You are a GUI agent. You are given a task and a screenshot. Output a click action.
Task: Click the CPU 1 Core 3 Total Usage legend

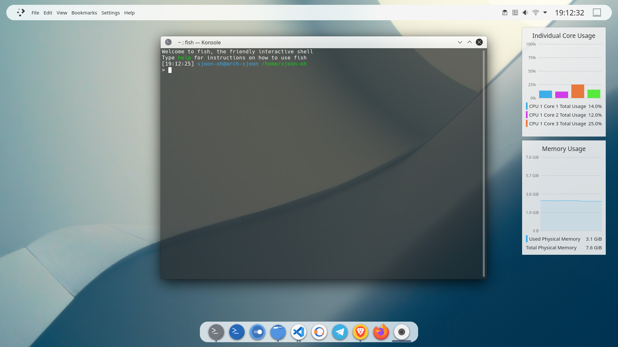564,124
